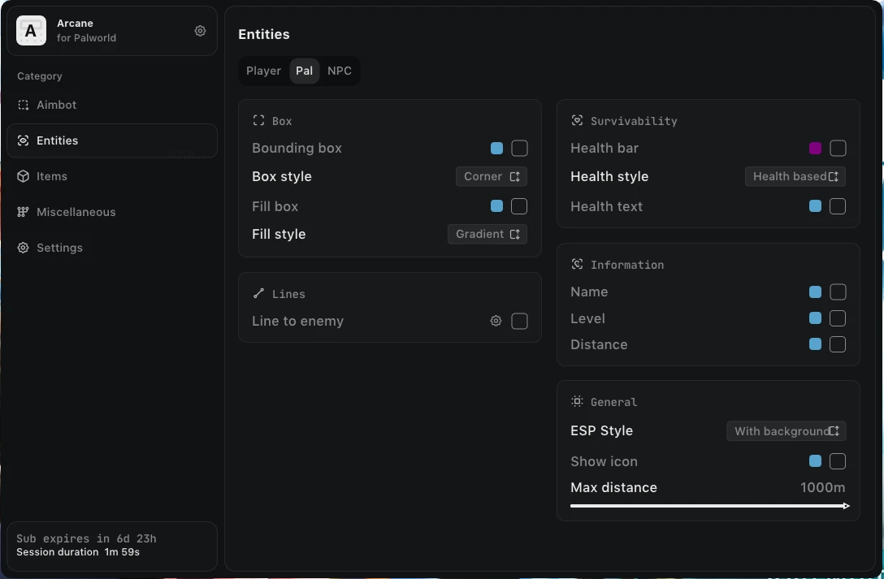Click the 'Sub expires in 6d 23h' text

coord(86,538)
